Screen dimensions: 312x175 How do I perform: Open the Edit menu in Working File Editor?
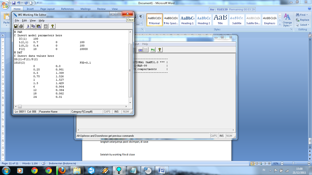[x=24, y=20]
